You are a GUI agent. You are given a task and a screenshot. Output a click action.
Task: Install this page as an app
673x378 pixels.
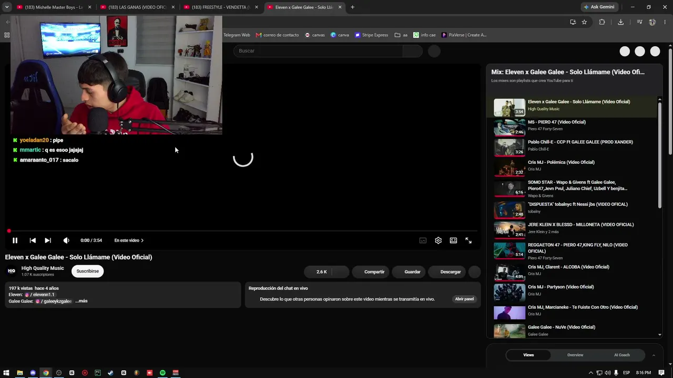tap(573, 22)
